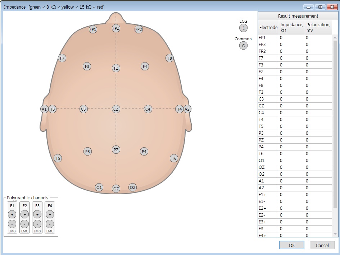Screen dimensions: 340x255
Task: Click the Impedance column header
Action: pyautogui.click(x=292, y=27)
